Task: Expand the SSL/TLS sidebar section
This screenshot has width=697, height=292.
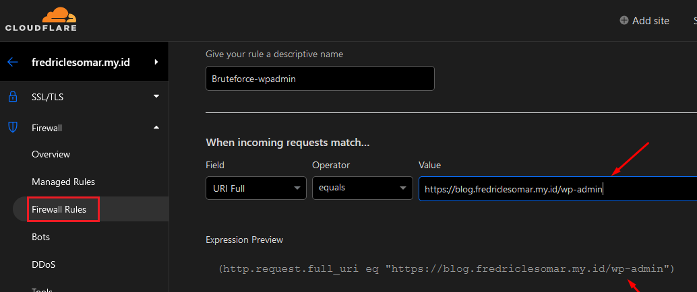Action: (x=156, y=96)
